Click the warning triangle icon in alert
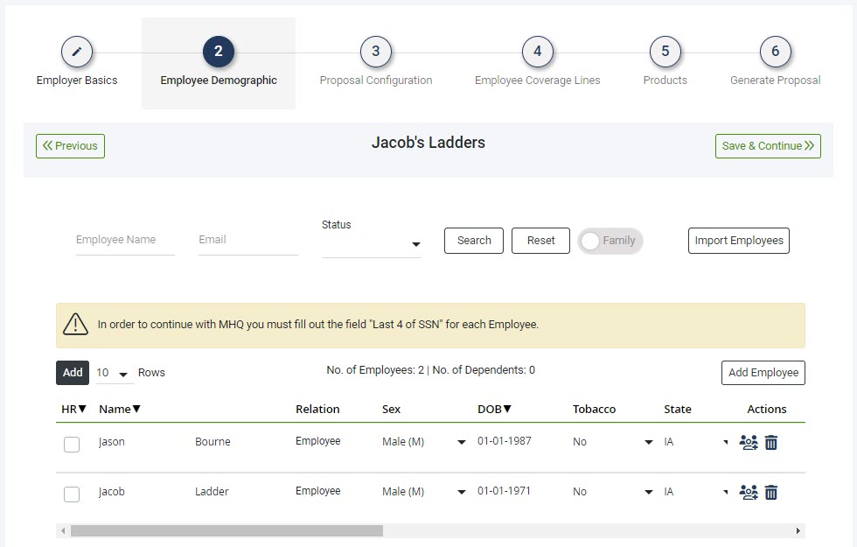This screenshot has height=547, width=857. tap(75, 325)
